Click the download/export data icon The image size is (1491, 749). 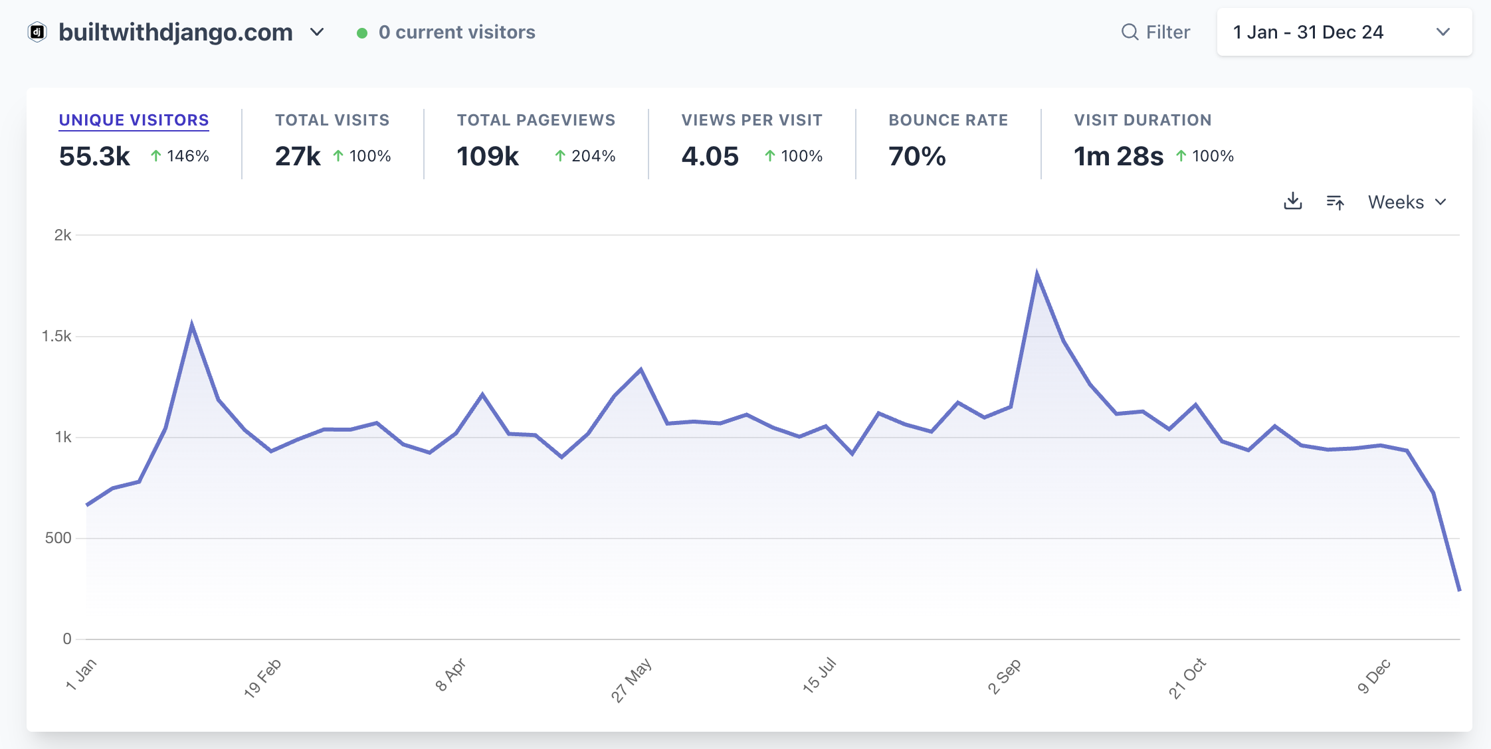coord(1292,201)
